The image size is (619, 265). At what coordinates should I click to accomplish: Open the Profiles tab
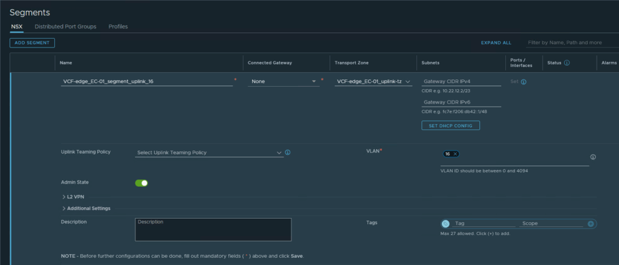tap(118, 26)
